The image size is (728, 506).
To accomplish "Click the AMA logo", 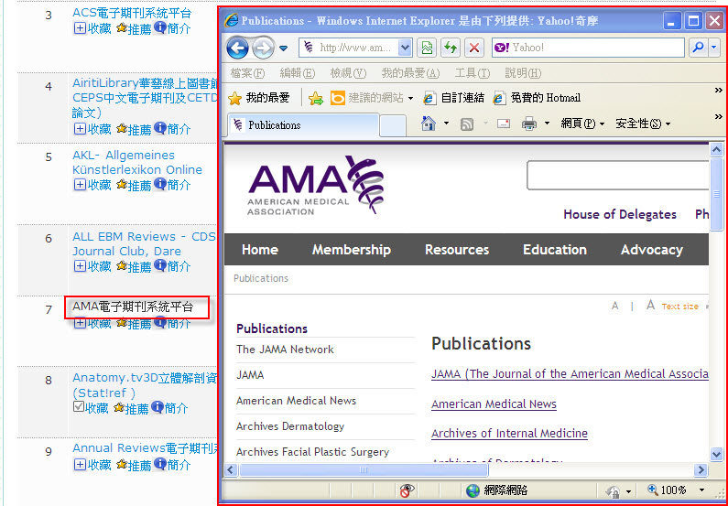I will (316, 186).
